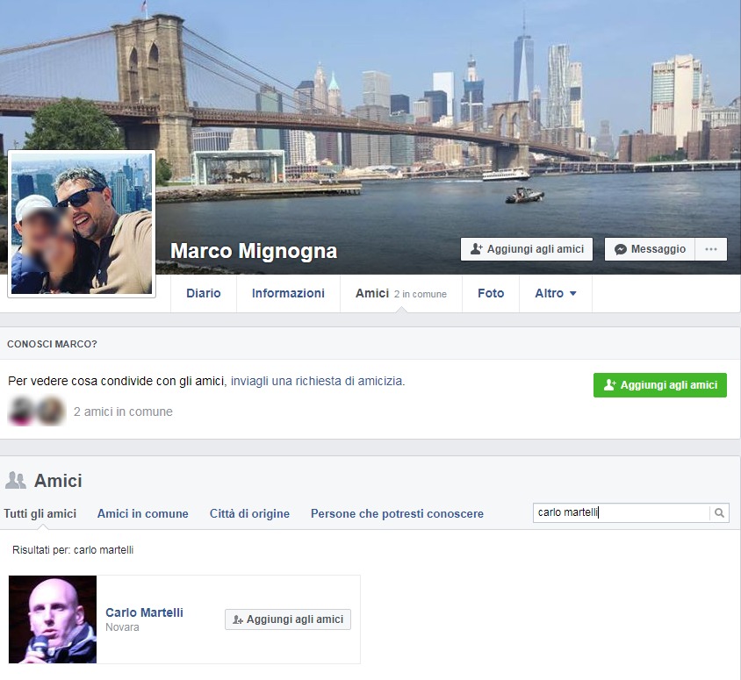Switch to the Informazioni tab
The width and height of the screenshot is (741, 680).
pyautogui.click(x=288, y=293)
